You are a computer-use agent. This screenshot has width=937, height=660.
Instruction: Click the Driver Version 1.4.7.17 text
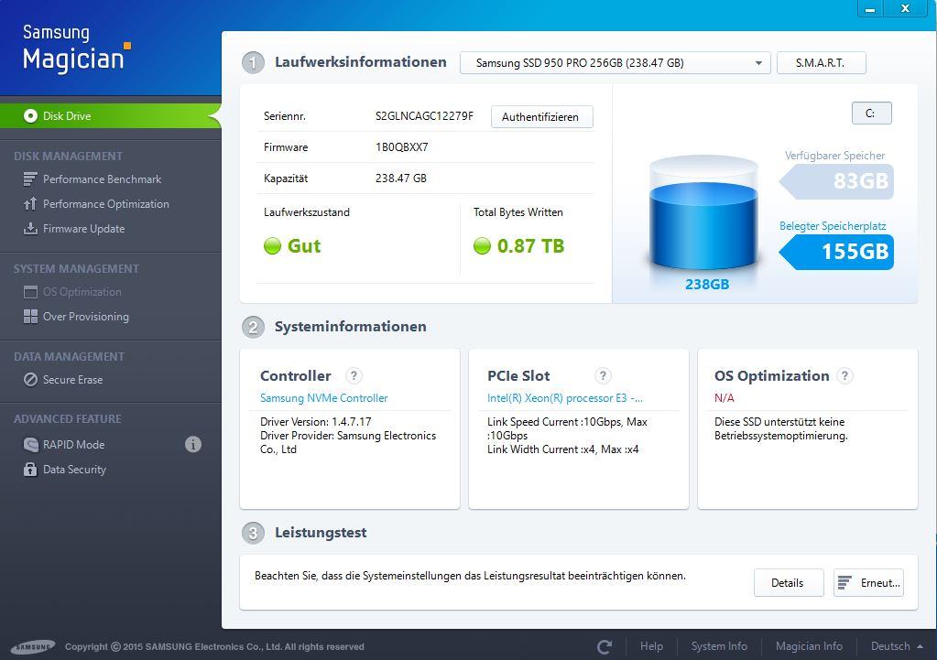(x=315, y=422)
